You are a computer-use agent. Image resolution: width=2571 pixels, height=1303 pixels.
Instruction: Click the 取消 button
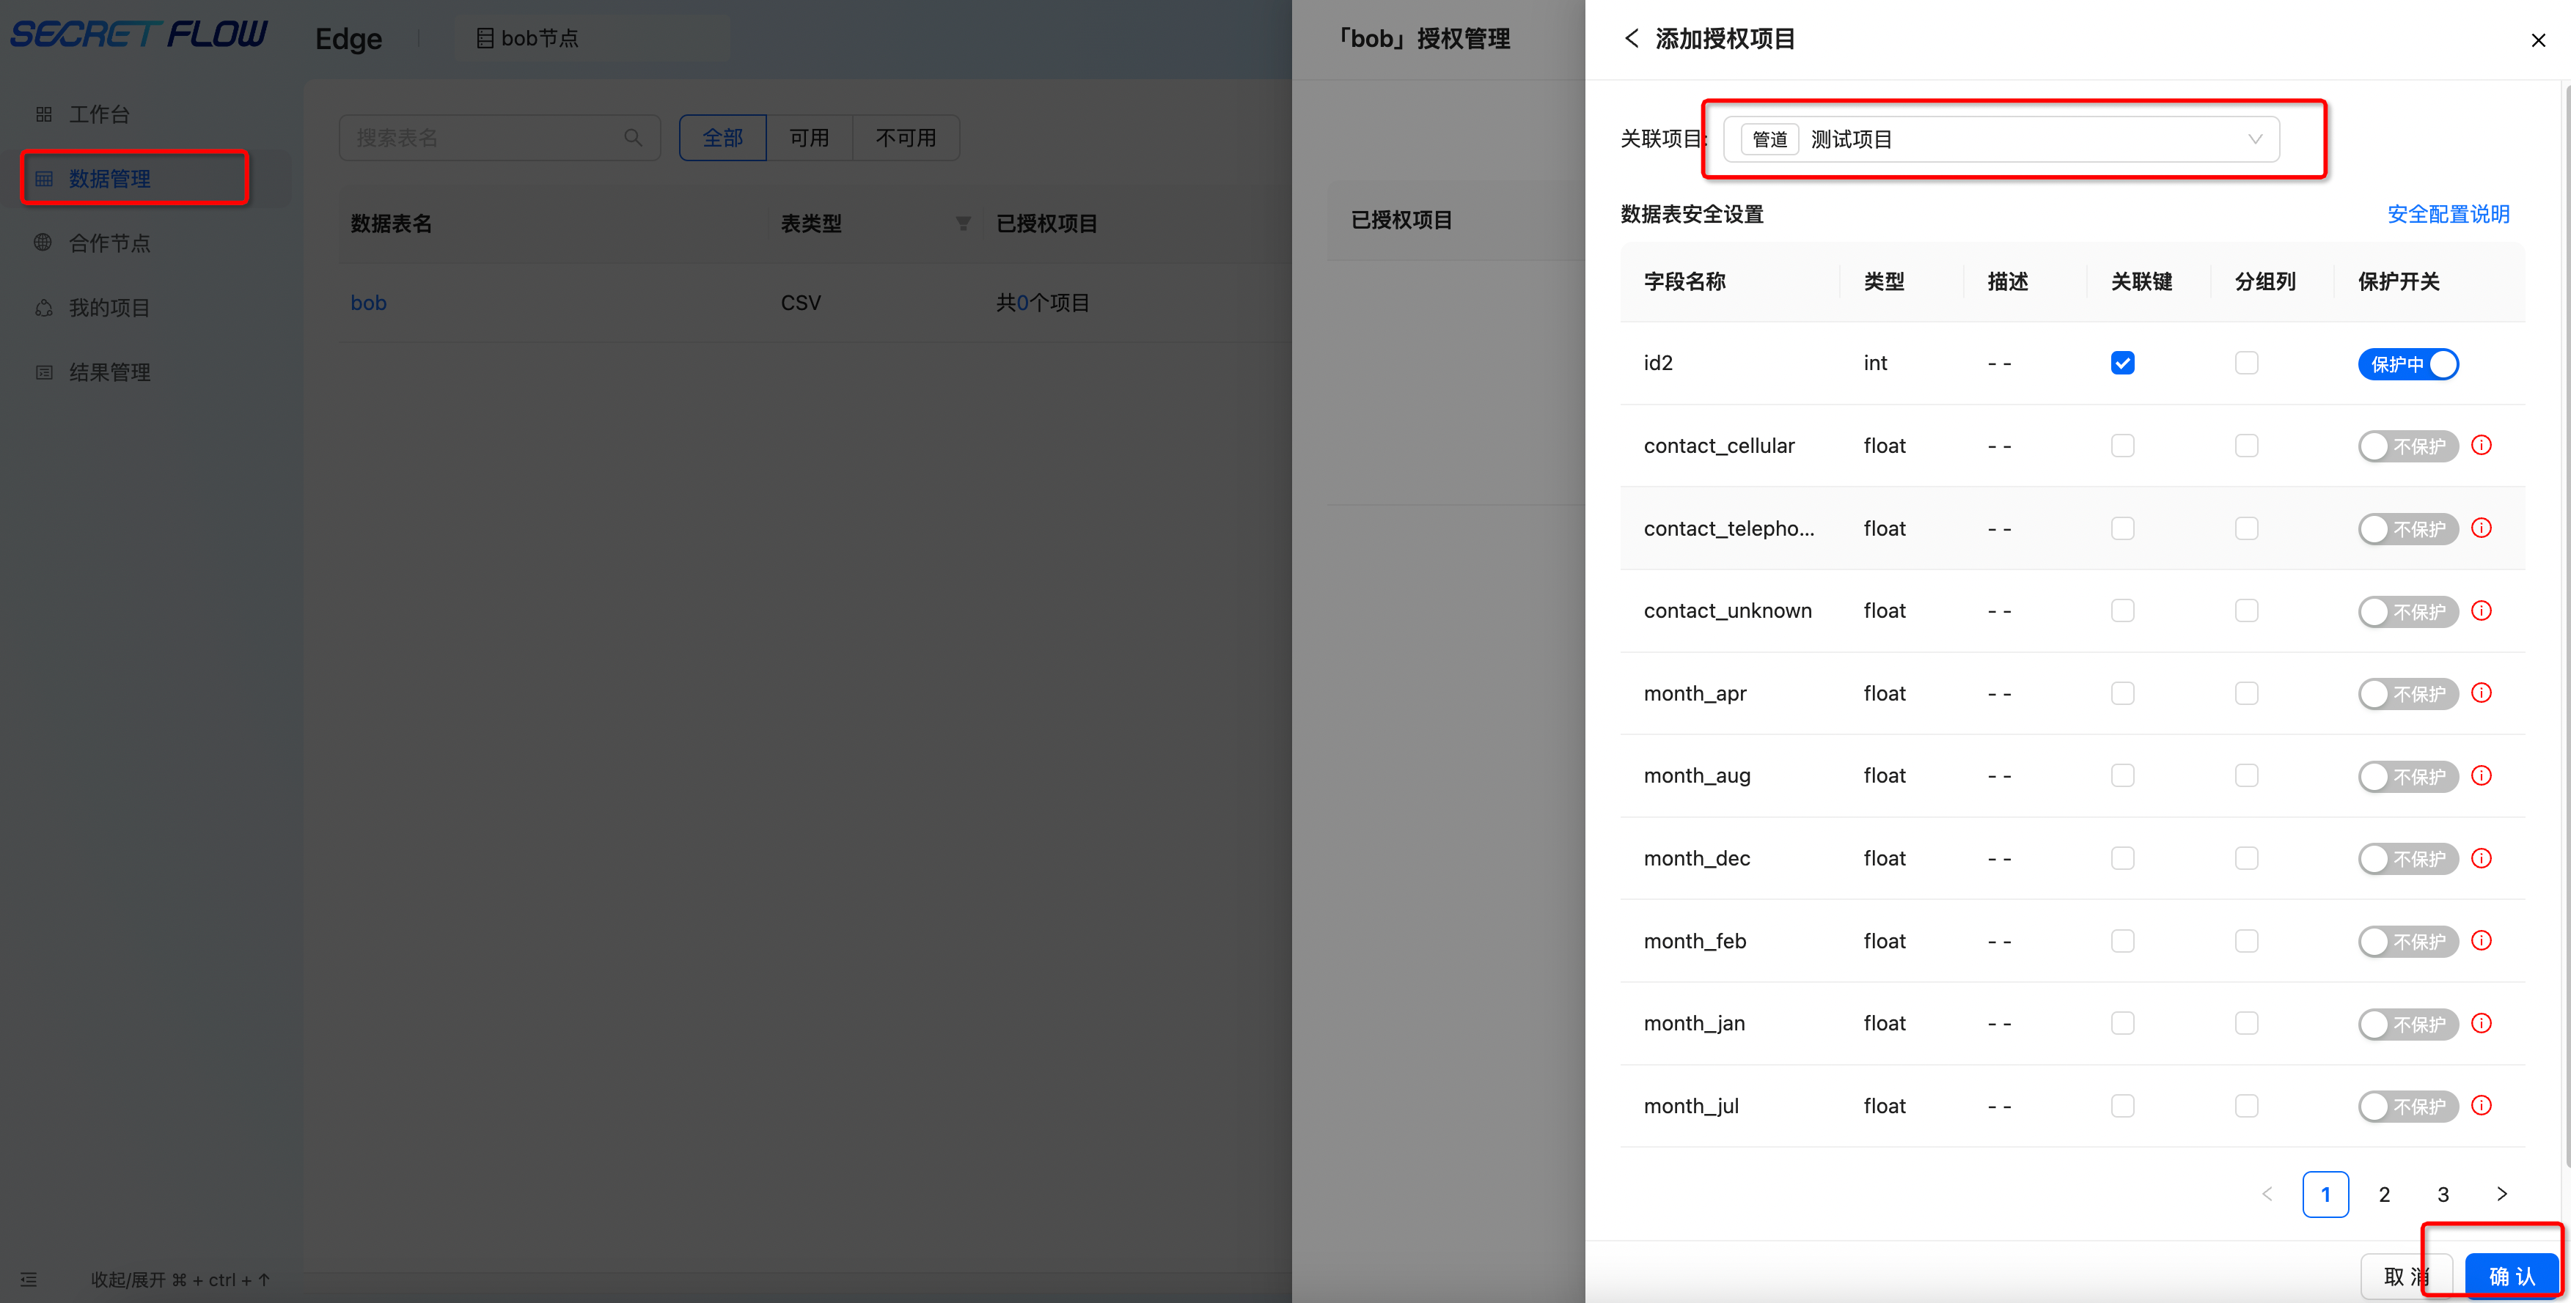(x=2405, y=1276)
